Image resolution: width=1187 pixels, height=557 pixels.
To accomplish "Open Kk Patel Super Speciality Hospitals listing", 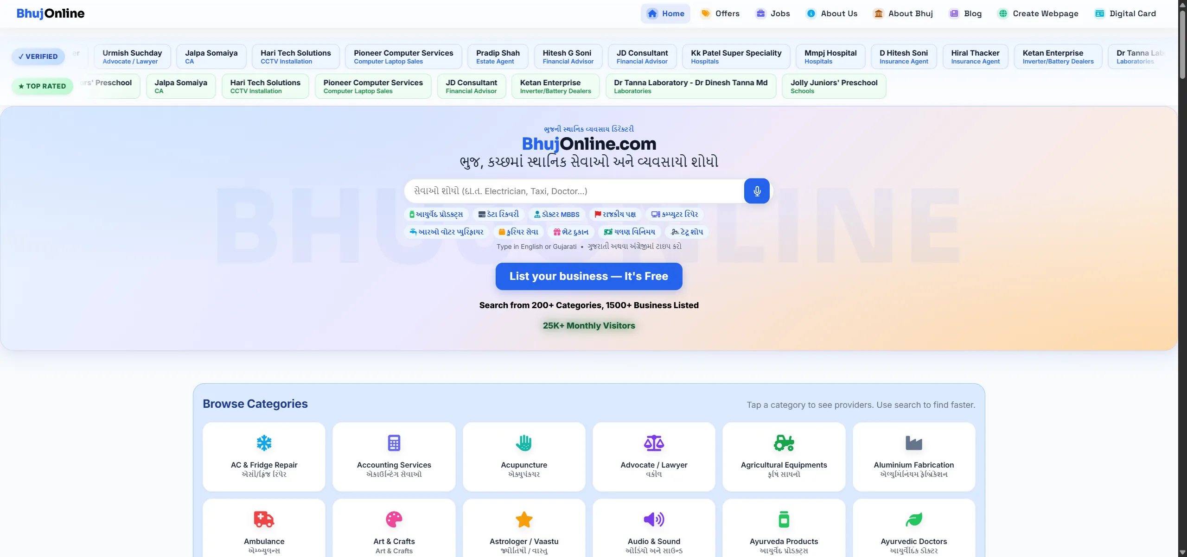I will pos(736,57).
